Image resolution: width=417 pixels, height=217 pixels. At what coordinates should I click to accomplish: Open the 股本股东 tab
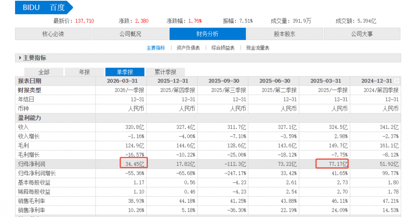285,34
